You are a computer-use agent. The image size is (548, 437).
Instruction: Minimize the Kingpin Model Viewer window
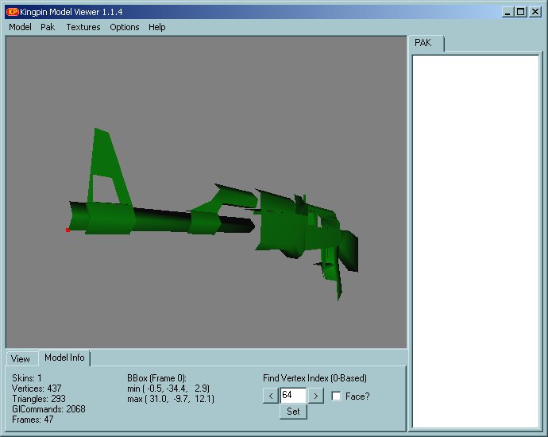[507, 12]
